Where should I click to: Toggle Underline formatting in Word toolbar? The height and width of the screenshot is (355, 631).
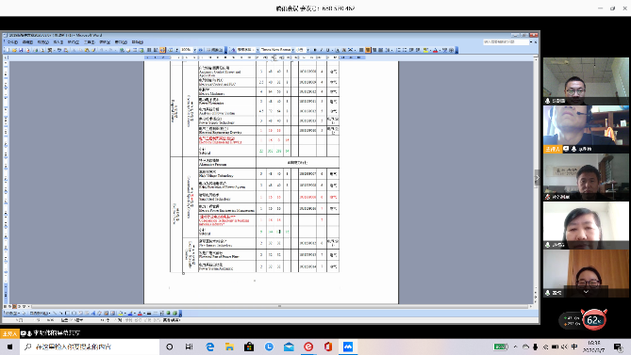pyautogui.click(x=327, y=50)
